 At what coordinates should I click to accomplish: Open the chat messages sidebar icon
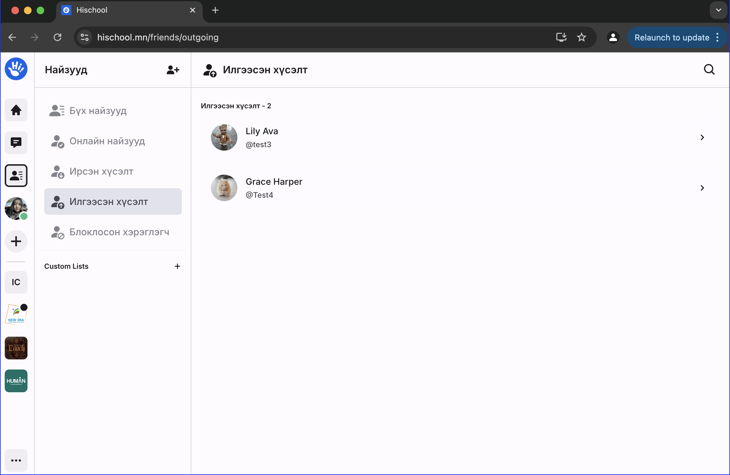16,143
